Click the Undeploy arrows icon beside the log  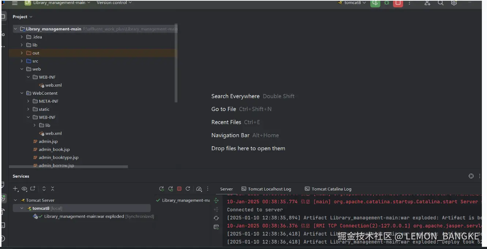[216, 209]
